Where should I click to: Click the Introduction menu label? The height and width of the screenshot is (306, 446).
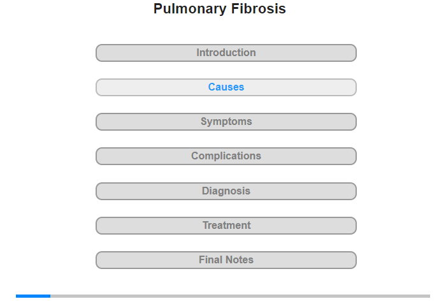point(226,53)
